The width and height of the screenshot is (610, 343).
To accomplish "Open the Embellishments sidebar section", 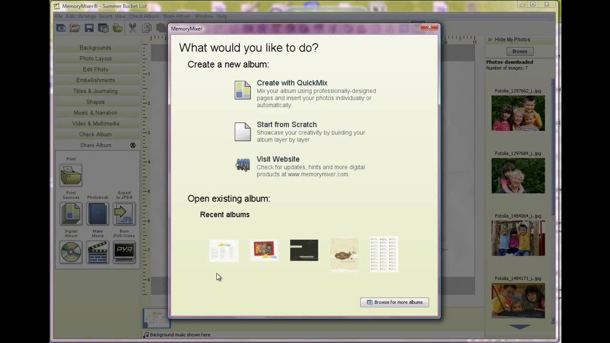I will click(x=97, y=80).
